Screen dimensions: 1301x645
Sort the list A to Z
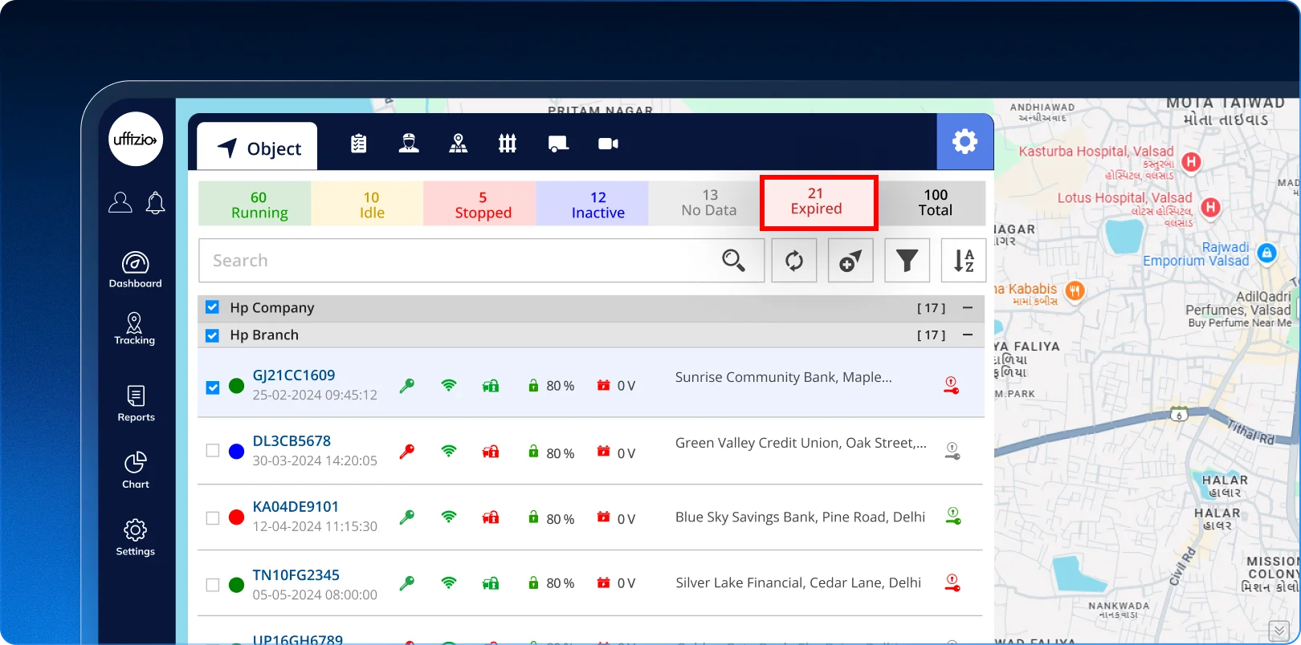click(964, 261)
